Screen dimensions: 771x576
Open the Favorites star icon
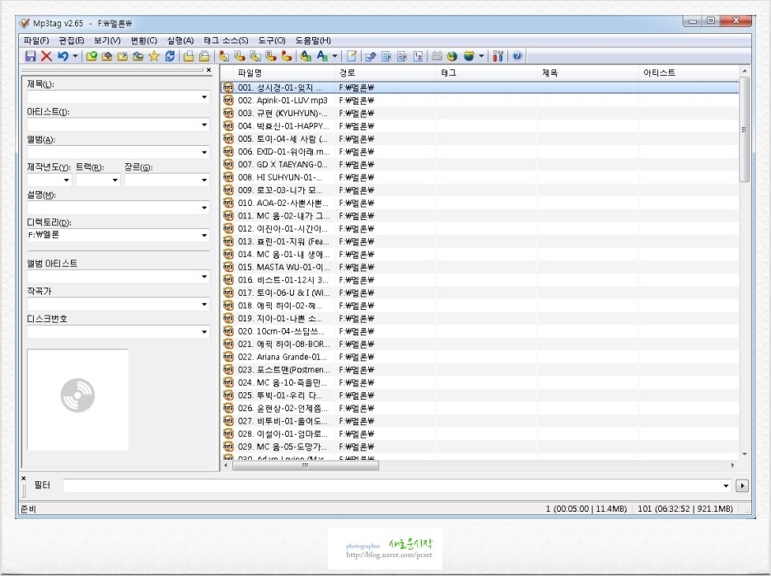154,56
